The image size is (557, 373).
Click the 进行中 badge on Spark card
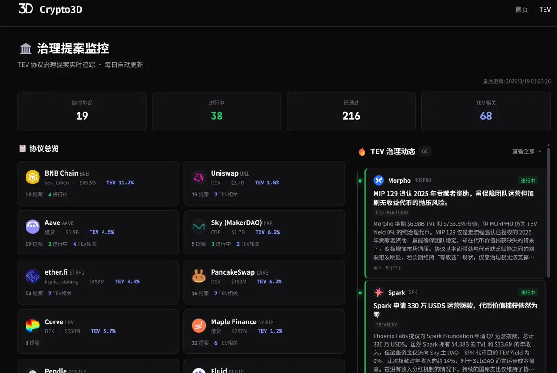[x=528, y=292]
